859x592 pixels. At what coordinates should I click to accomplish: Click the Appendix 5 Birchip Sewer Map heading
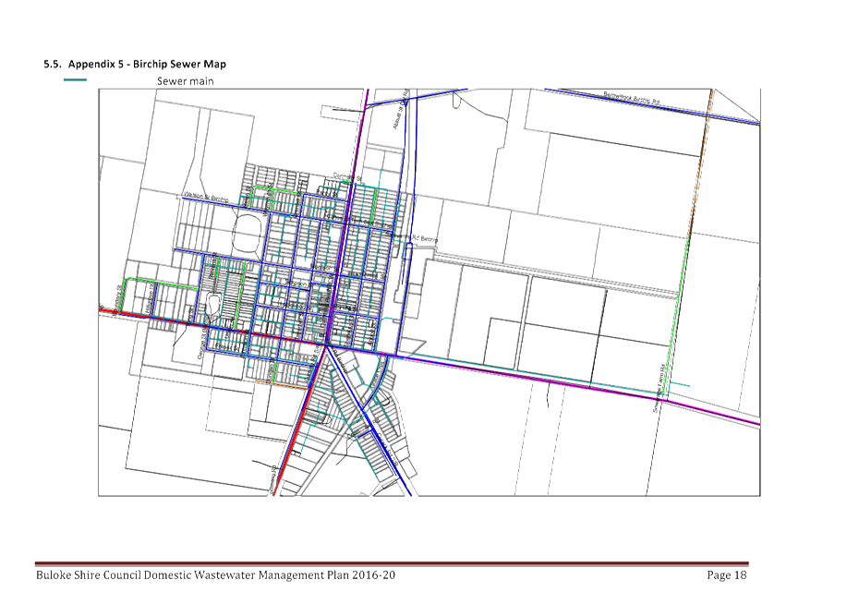click(x=135, y=65)
